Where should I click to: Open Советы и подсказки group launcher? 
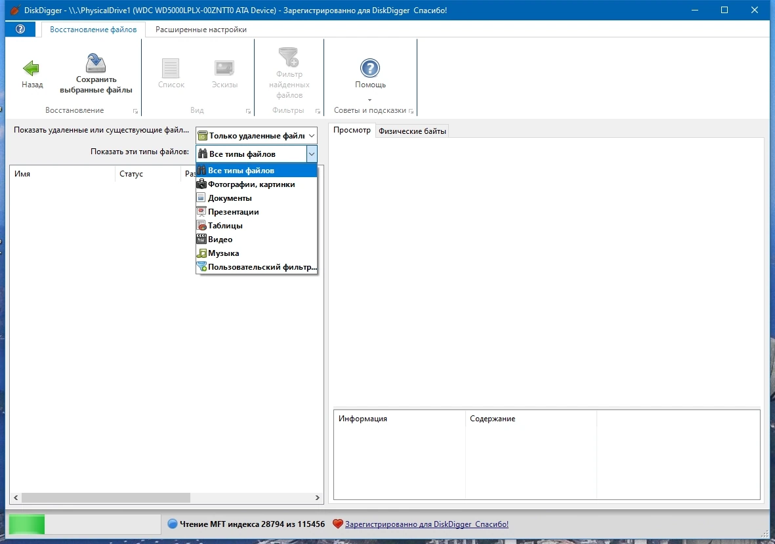coord(411,111)
